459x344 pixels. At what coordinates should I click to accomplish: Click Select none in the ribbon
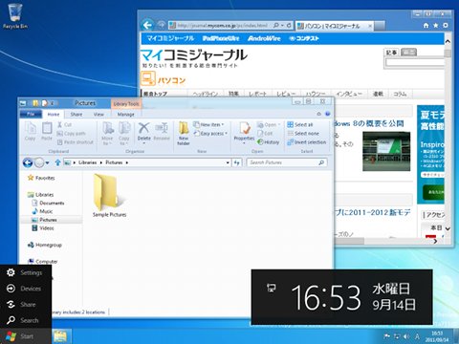[303, 134]
